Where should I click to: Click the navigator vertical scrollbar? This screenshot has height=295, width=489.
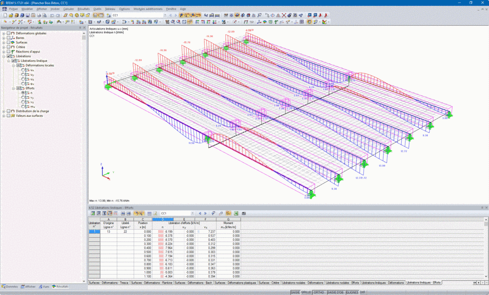tap(84, 156)
